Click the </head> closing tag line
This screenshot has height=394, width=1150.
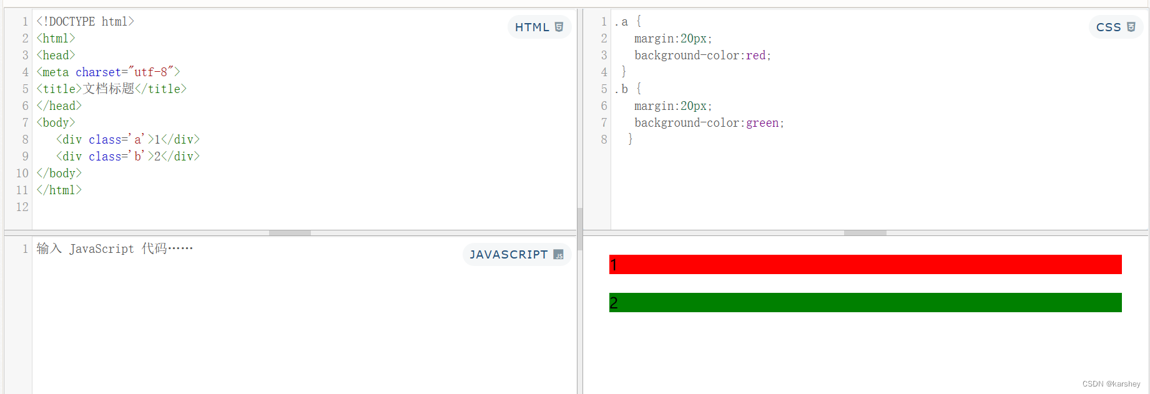click(59, 106)
